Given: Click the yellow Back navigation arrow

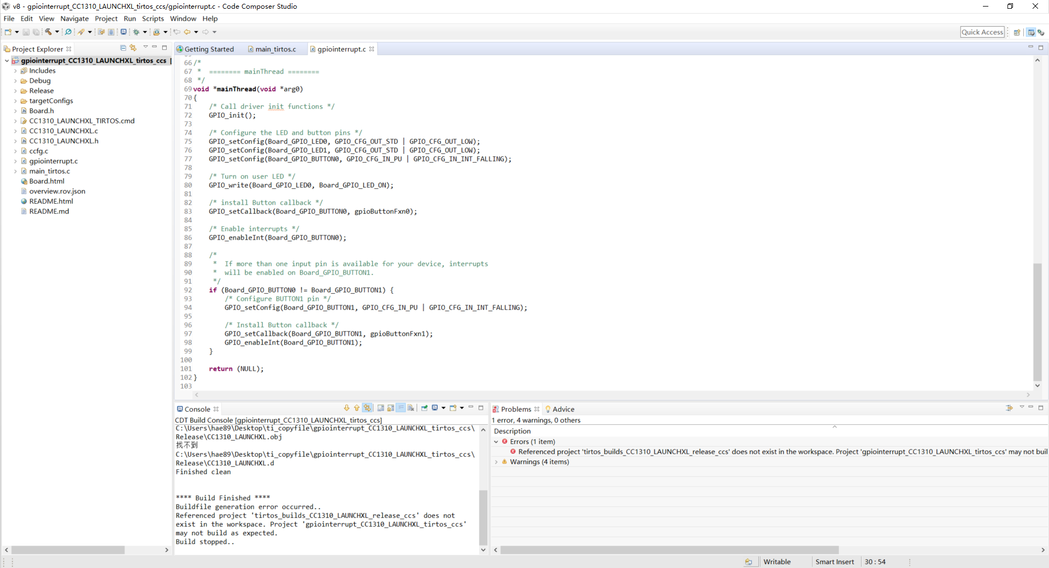Looking at the screenshot, I should pyautogui.click(x=187, y=32).
